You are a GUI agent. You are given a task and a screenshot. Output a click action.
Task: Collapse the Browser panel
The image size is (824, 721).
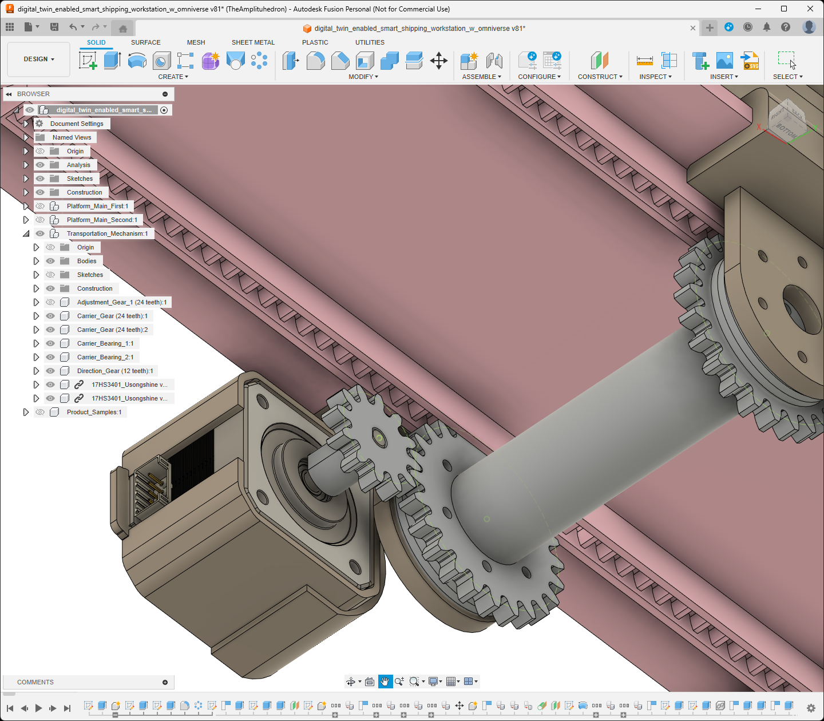(x=9, y=94)
